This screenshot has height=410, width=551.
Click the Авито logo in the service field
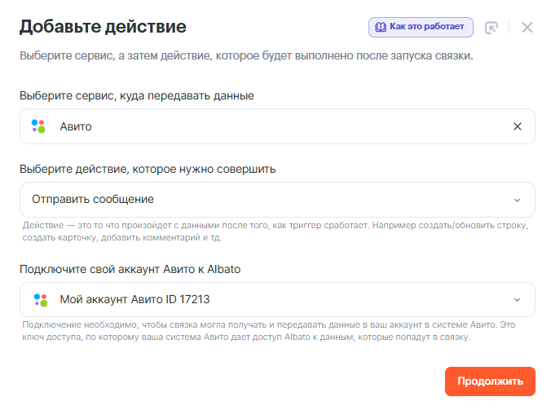[39, 126]
